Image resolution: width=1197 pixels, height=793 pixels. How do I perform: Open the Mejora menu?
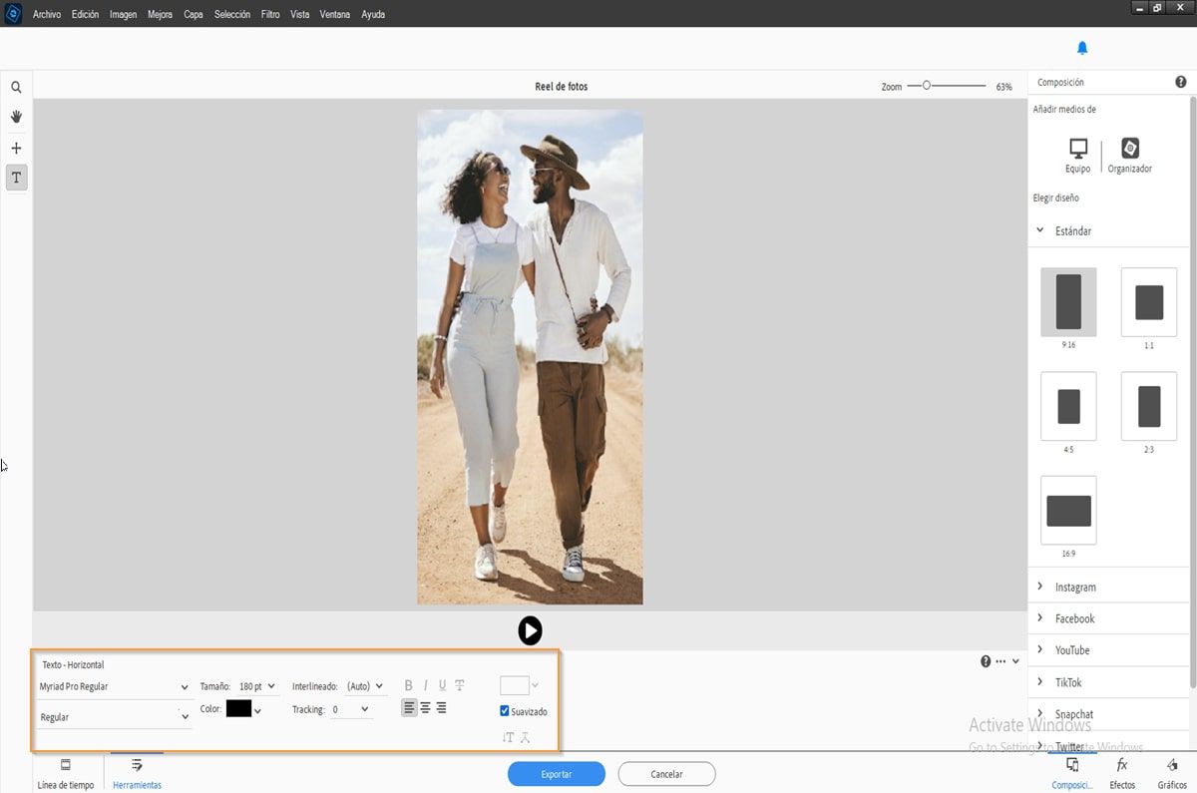pos(160,15)
